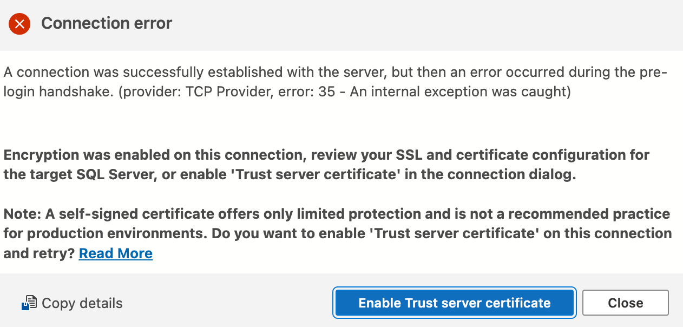
Task: Open the Read More link
Action: coord(115,253)
